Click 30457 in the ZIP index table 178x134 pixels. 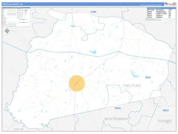(149, 12)
